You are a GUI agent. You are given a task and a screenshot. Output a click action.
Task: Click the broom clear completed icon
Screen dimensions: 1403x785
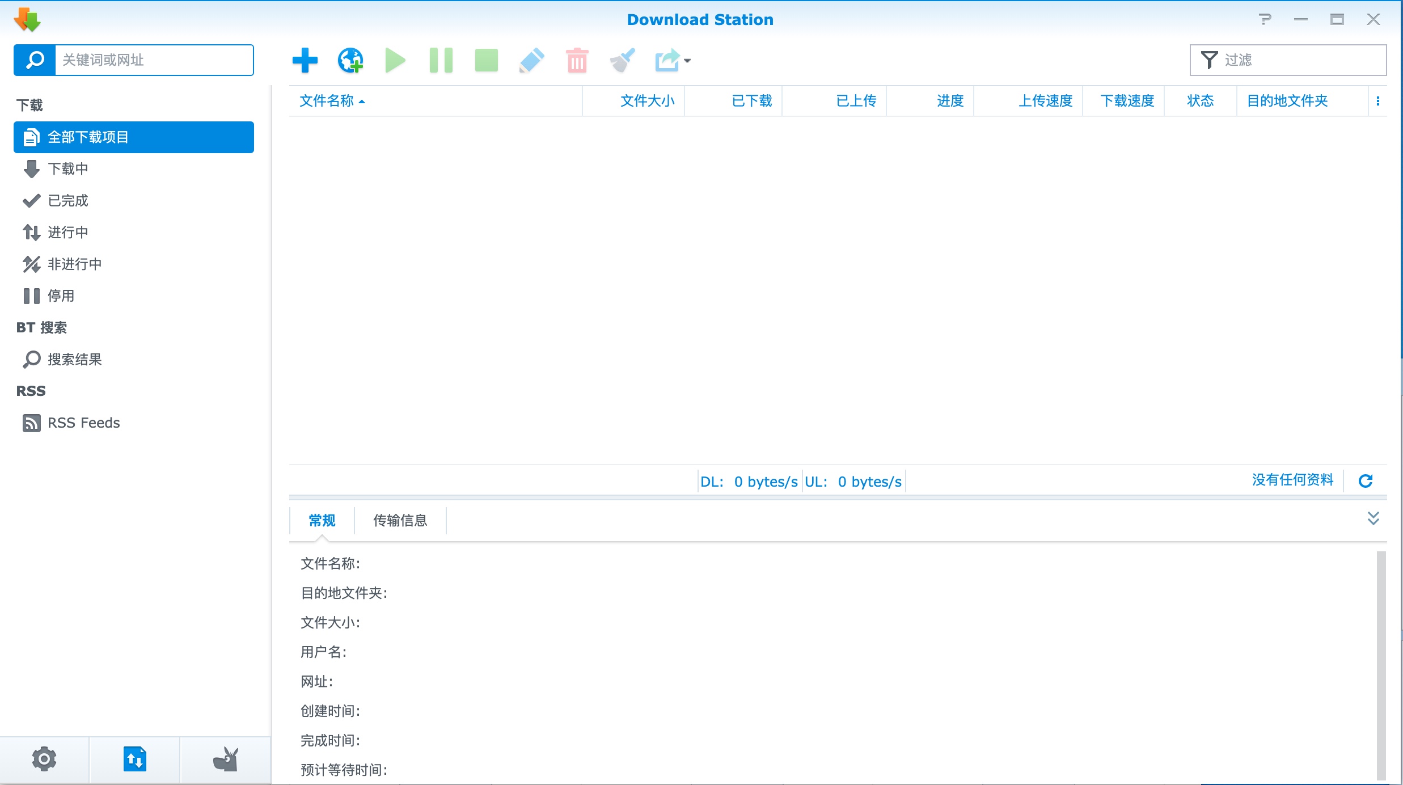click(x=622, y=60)
